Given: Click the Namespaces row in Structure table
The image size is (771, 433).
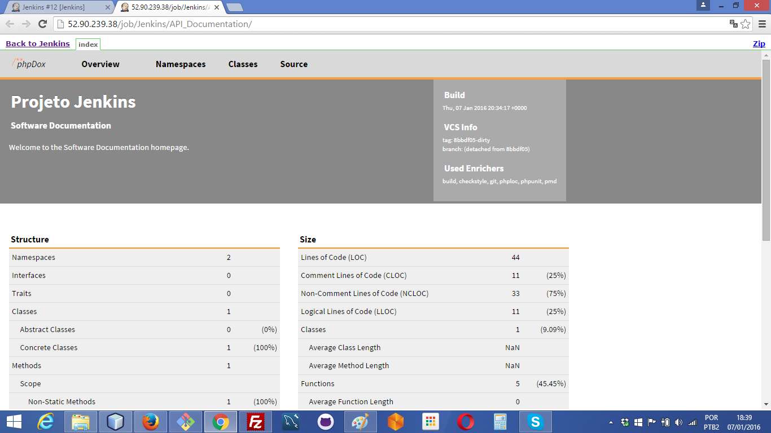Looking at the screenshot, I should click(x=144, y=258).
